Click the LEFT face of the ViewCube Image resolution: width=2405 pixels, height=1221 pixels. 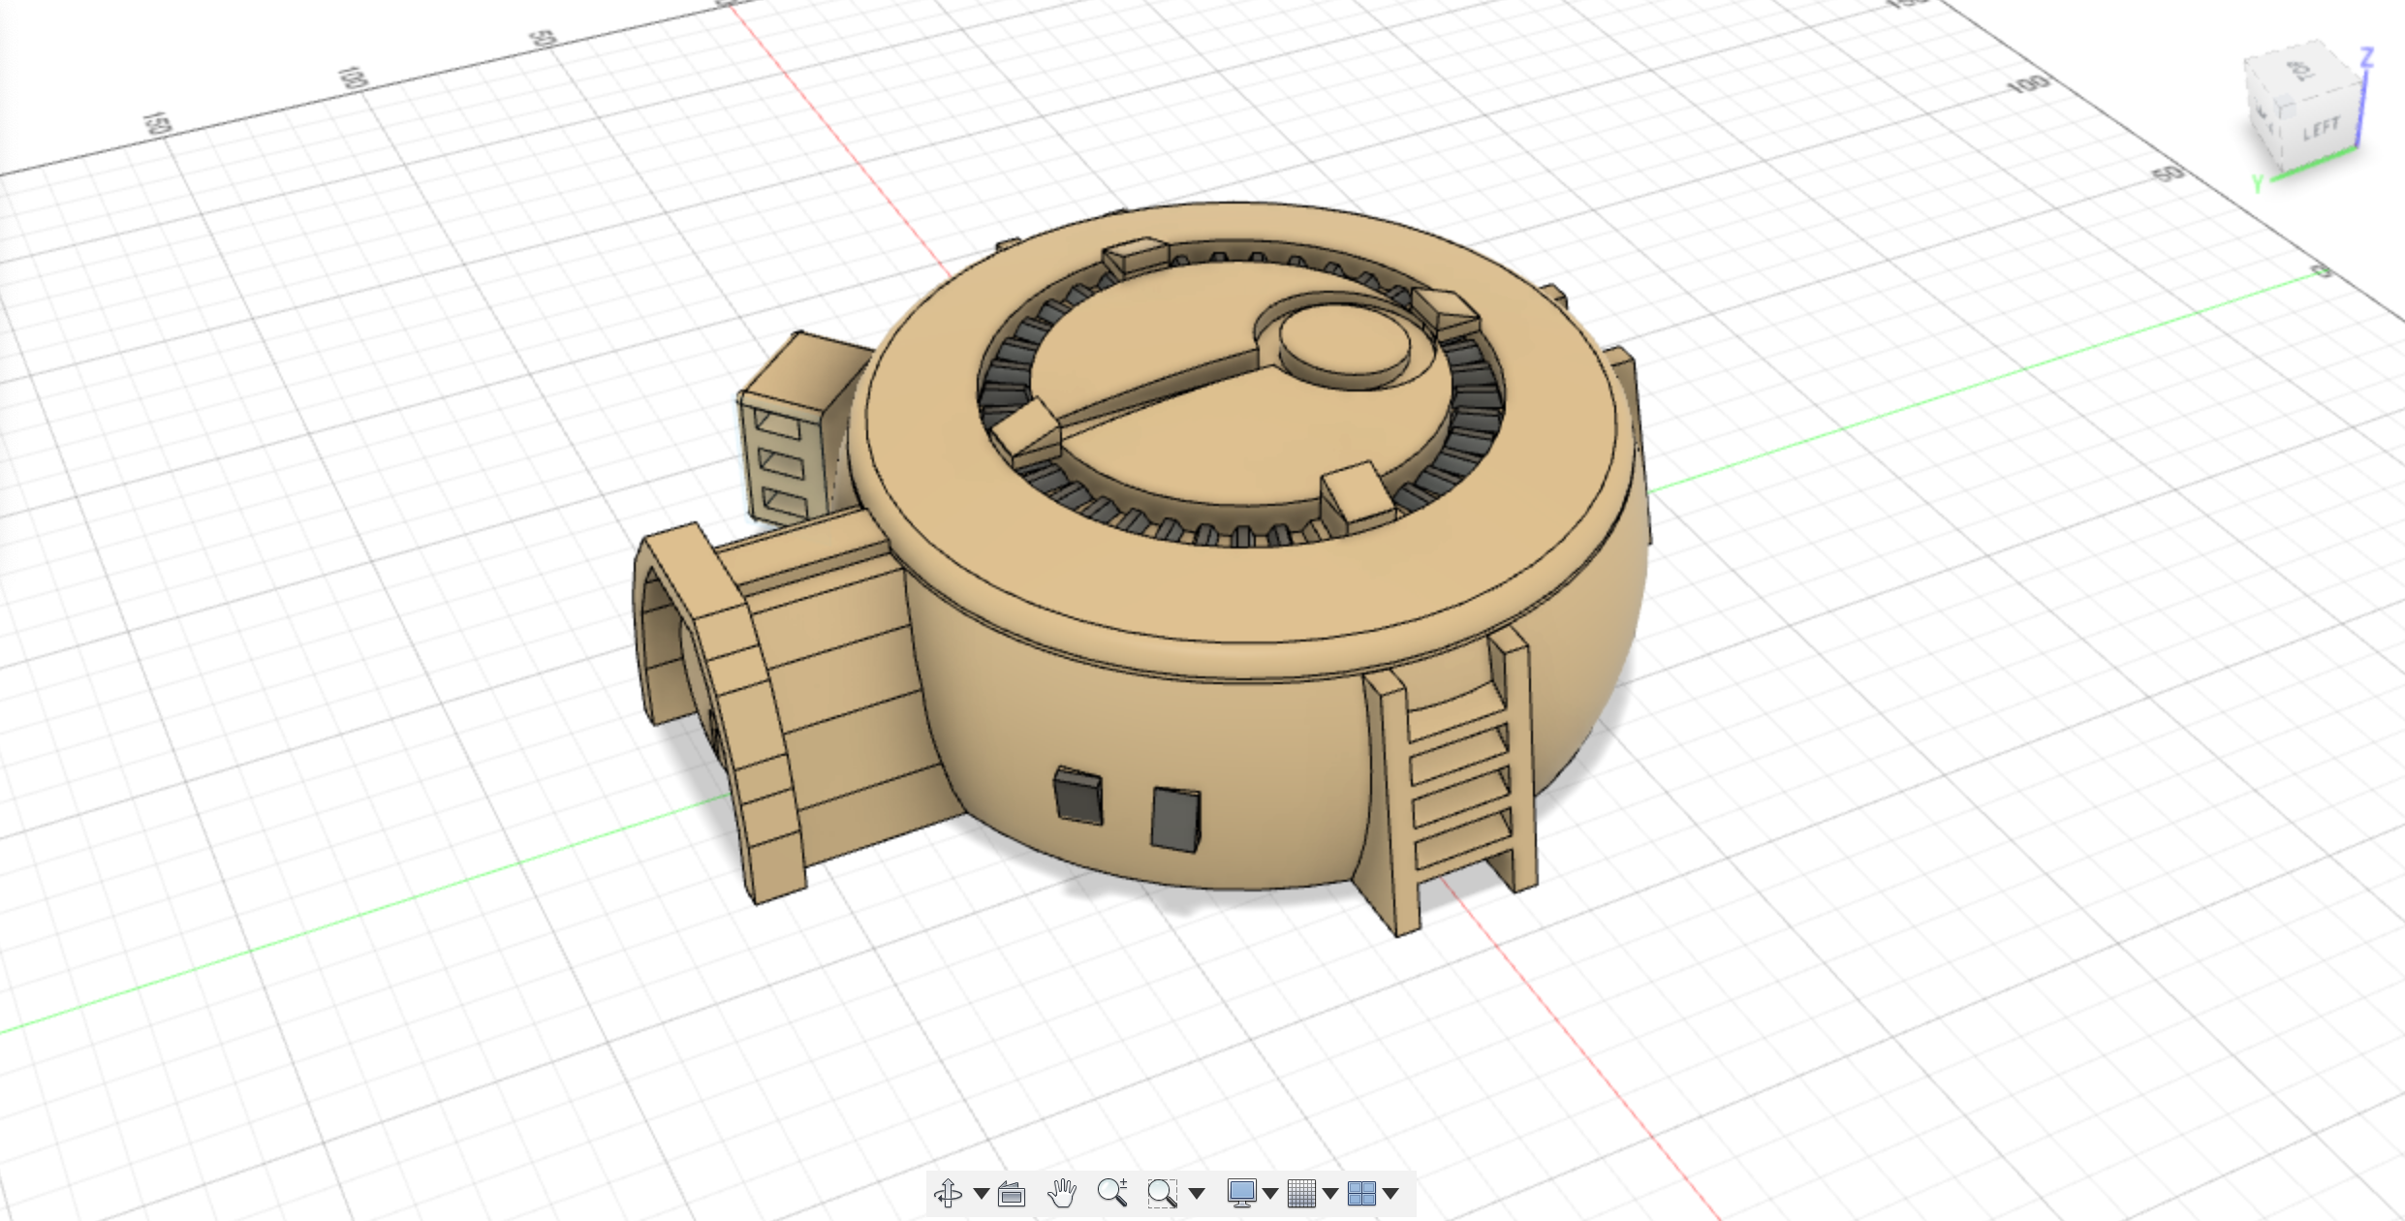click(2322, 128)
